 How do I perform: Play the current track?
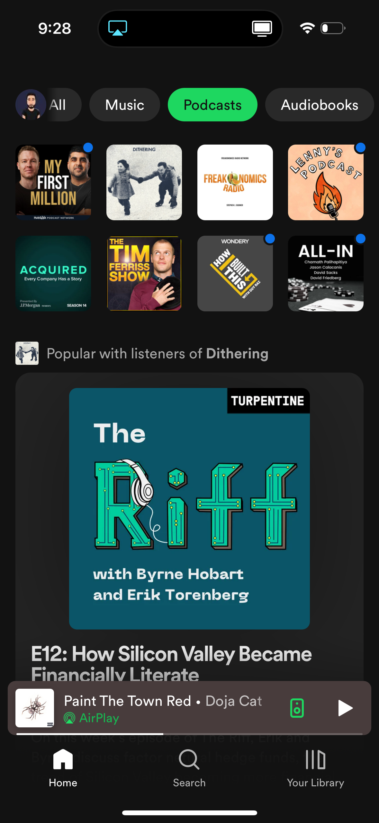[345, 708]
